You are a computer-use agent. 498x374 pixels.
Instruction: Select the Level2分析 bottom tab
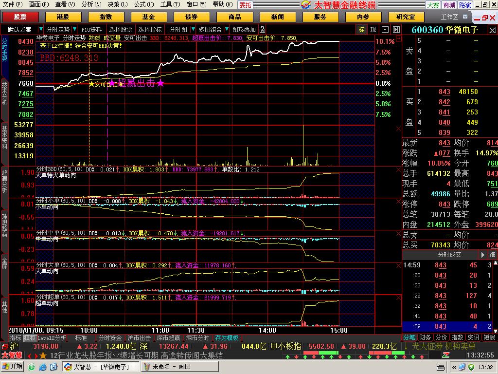[x=52, y=338]
